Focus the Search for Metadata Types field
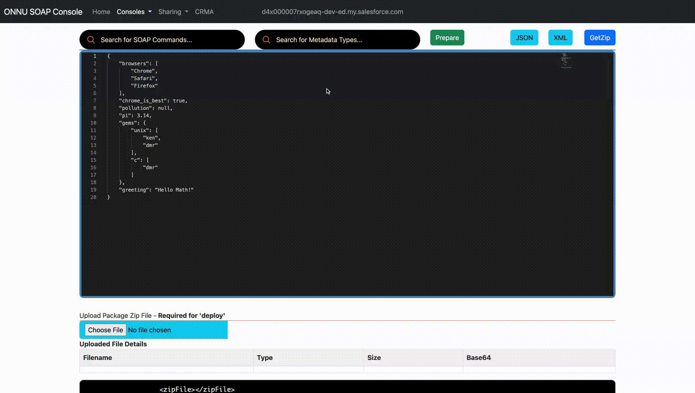The image size is (695, 393). tap(338, 40)
